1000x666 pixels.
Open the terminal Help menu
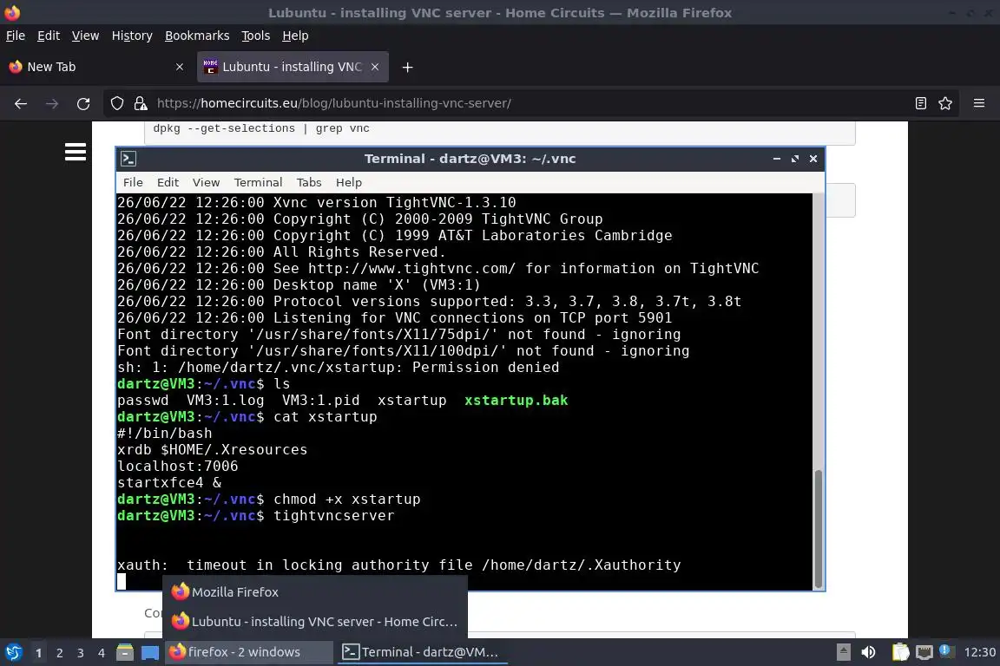point(349,182)
